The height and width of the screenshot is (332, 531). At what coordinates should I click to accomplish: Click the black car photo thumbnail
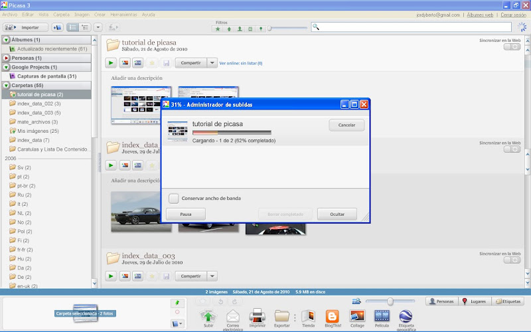(x=136, y=212)
